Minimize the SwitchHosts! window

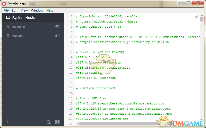coord(182,3)
